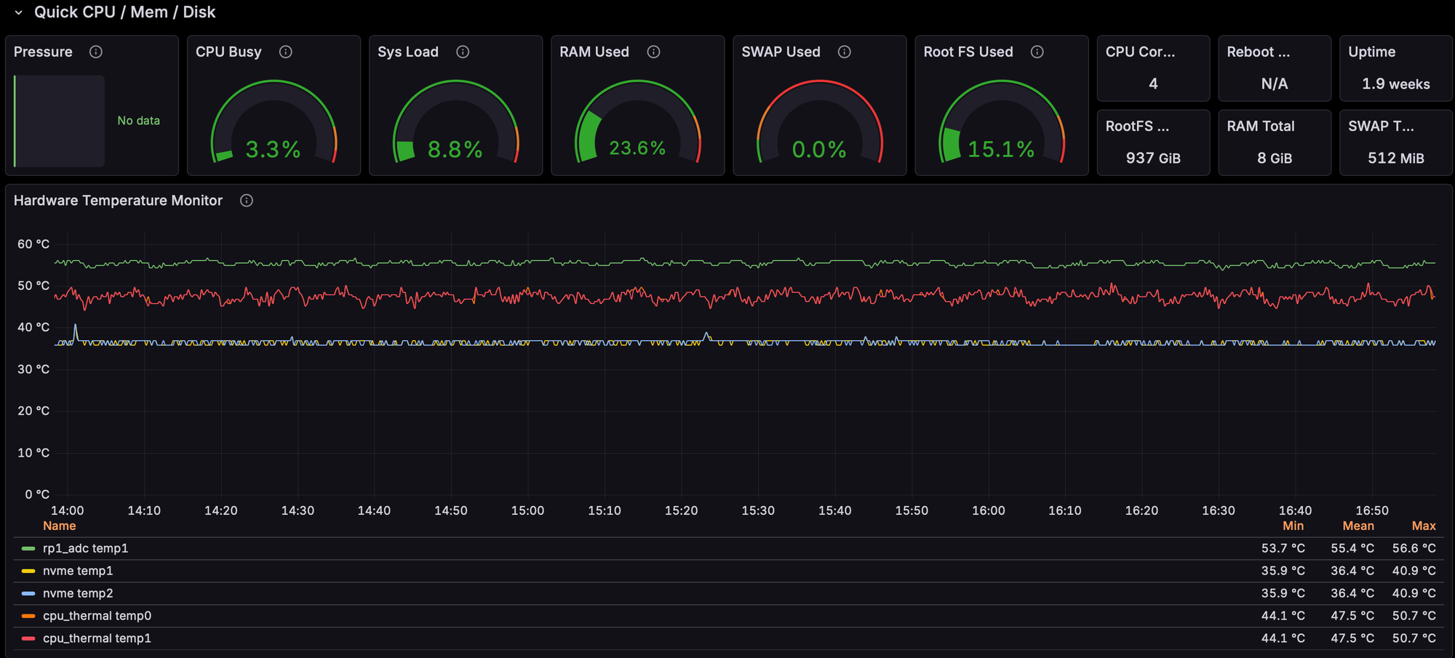Open the CPU Busy panel title menu
The height and width of the screenshot is (658, 1455).
pos(228,52)
